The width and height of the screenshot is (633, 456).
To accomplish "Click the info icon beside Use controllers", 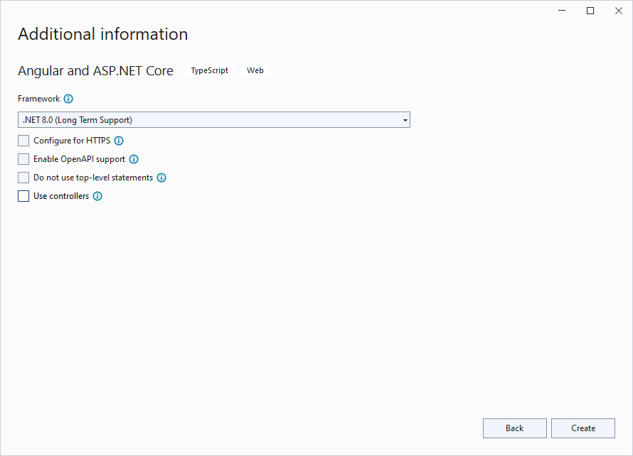I will click(x=97, y=196).
